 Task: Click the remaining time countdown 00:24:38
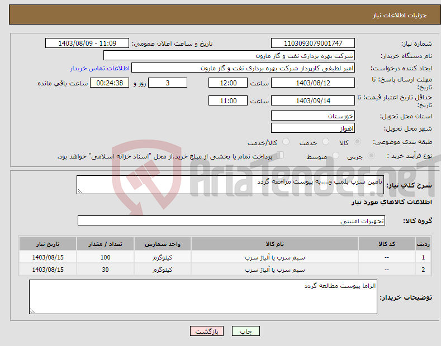[x=110, y=83]
